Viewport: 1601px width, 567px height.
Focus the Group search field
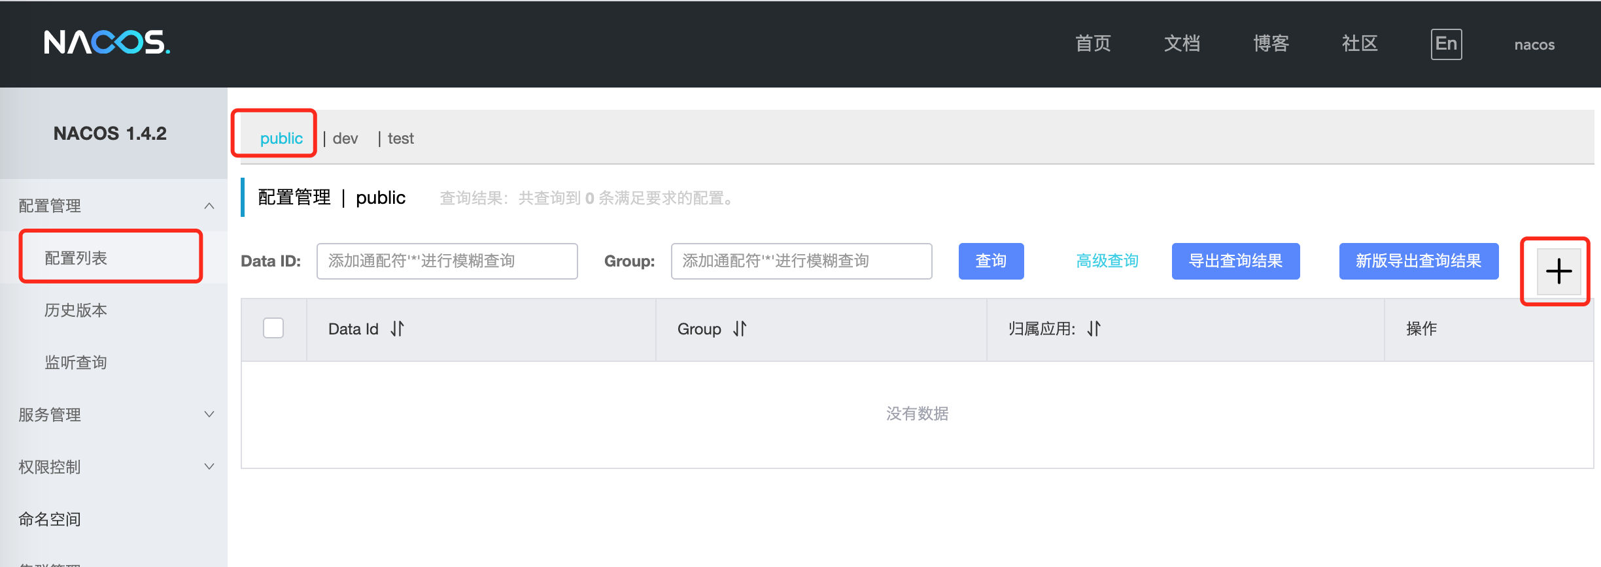[801, 261]
